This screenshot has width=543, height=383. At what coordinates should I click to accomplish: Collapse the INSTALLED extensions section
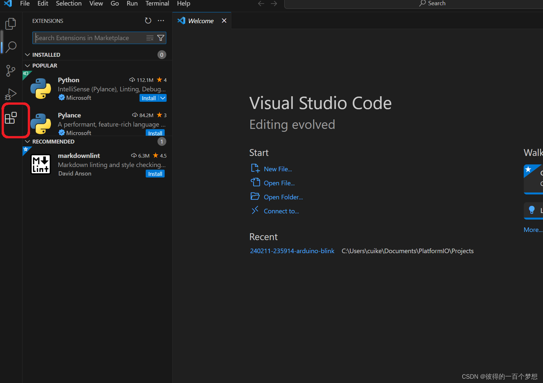pyautogui.click(x=27, y=54)
